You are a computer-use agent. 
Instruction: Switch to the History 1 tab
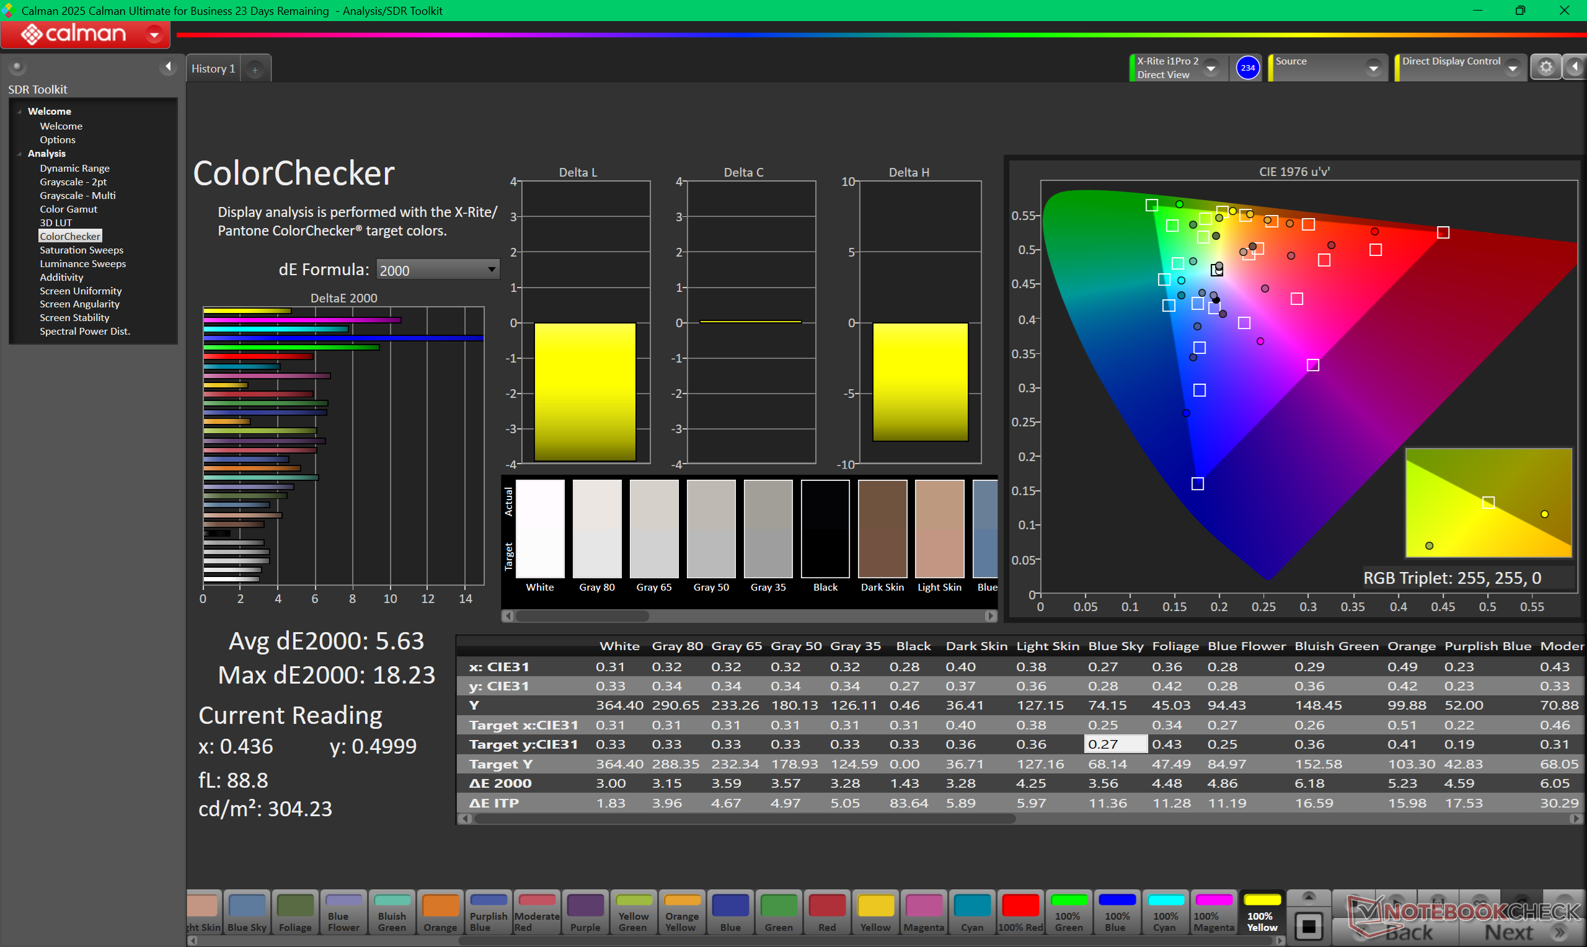tap(213, 69)
